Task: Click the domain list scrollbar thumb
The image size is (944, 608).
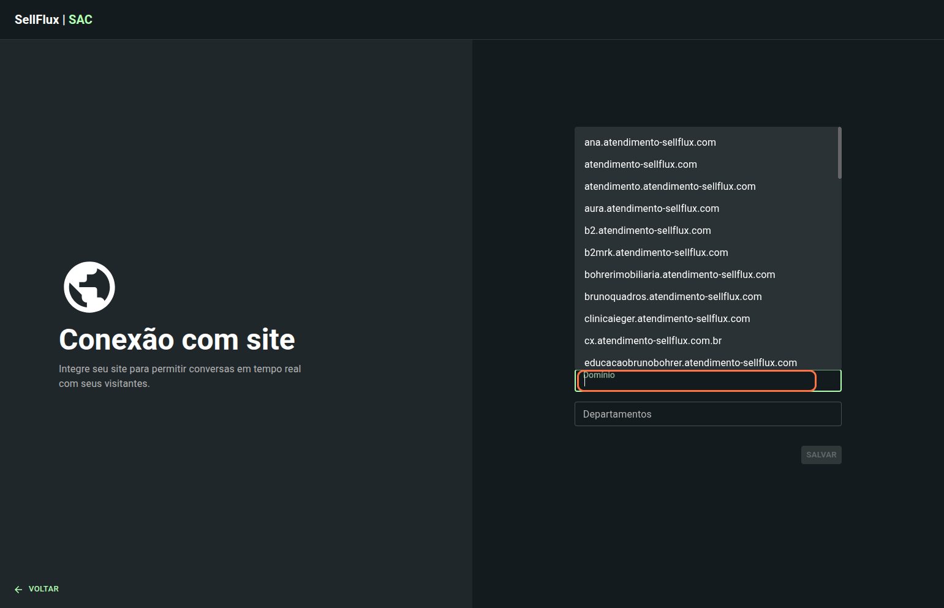Action: [839, 153]
